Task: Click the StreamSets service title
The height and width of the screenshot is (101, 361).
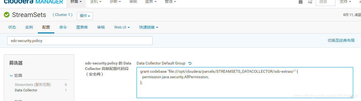Action: point(29,15)
